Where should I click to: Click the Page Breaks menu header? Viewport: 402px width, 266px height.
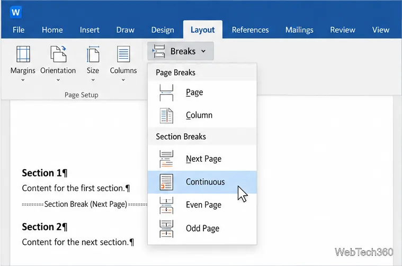pyautogui.click(x=176, y=72)
